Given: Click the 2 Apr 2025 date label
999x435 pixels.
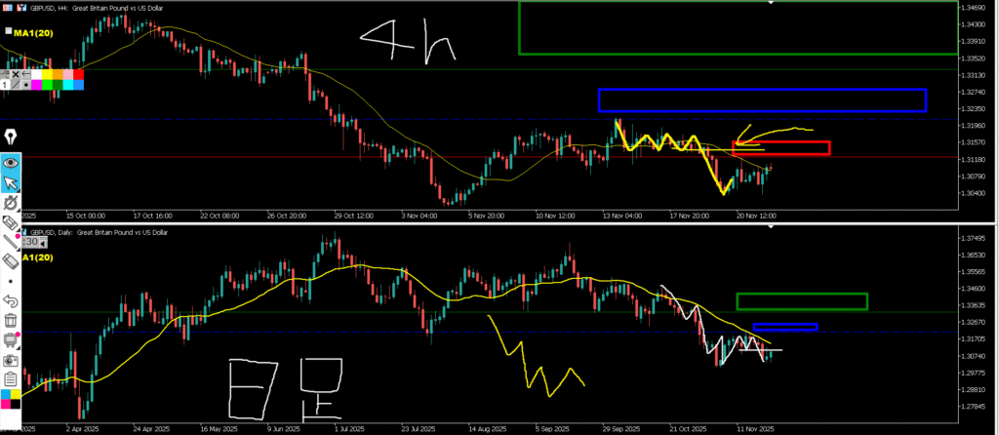Looking at the screenshot, I should pos(81,428).
